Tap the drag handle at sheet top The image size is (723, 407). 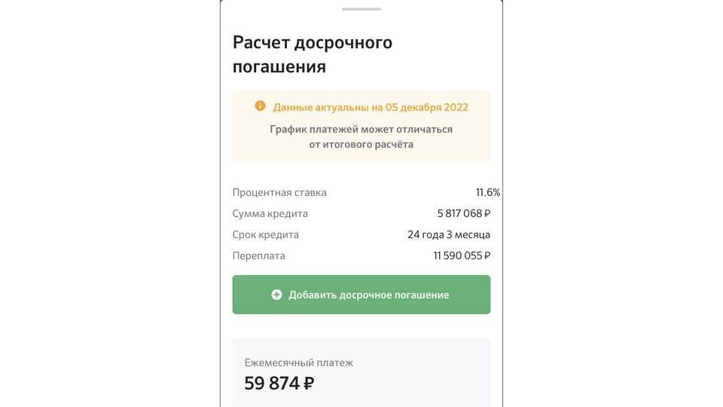361,9
